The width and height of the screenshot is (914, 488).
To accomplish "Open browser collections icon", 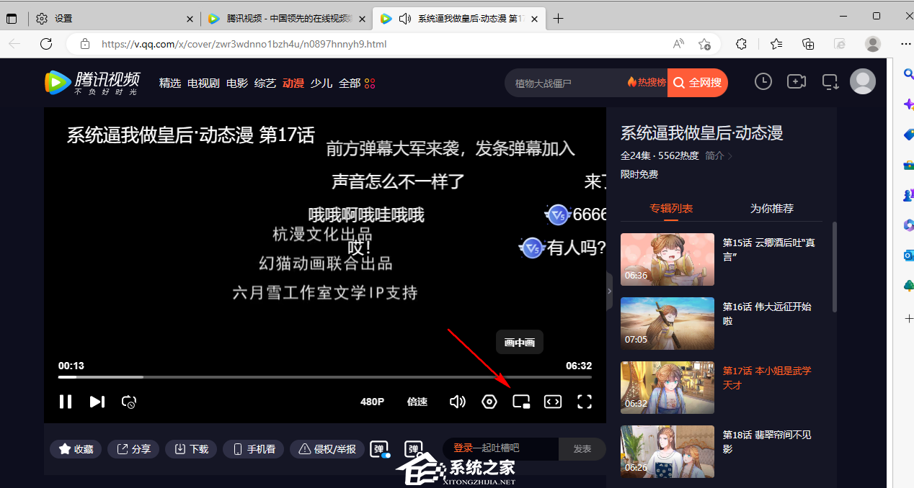I will pos(808,44).
